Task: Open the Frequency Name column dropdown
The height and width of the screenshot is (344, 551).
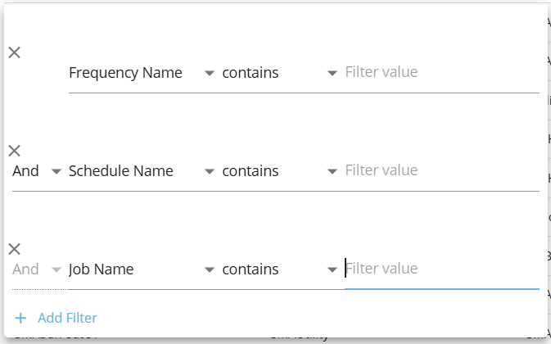Action: click(x=141, y=73)
